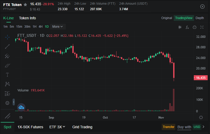The image size is (210, 134).
Task: Switch to the 1H timeframe
Action: 34,27
